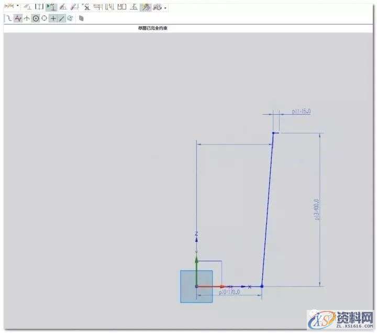The width and height of the screenshot is (377, 333).
Task: Click the slanted blue sketch line
Action: click(x=267, y=209)
